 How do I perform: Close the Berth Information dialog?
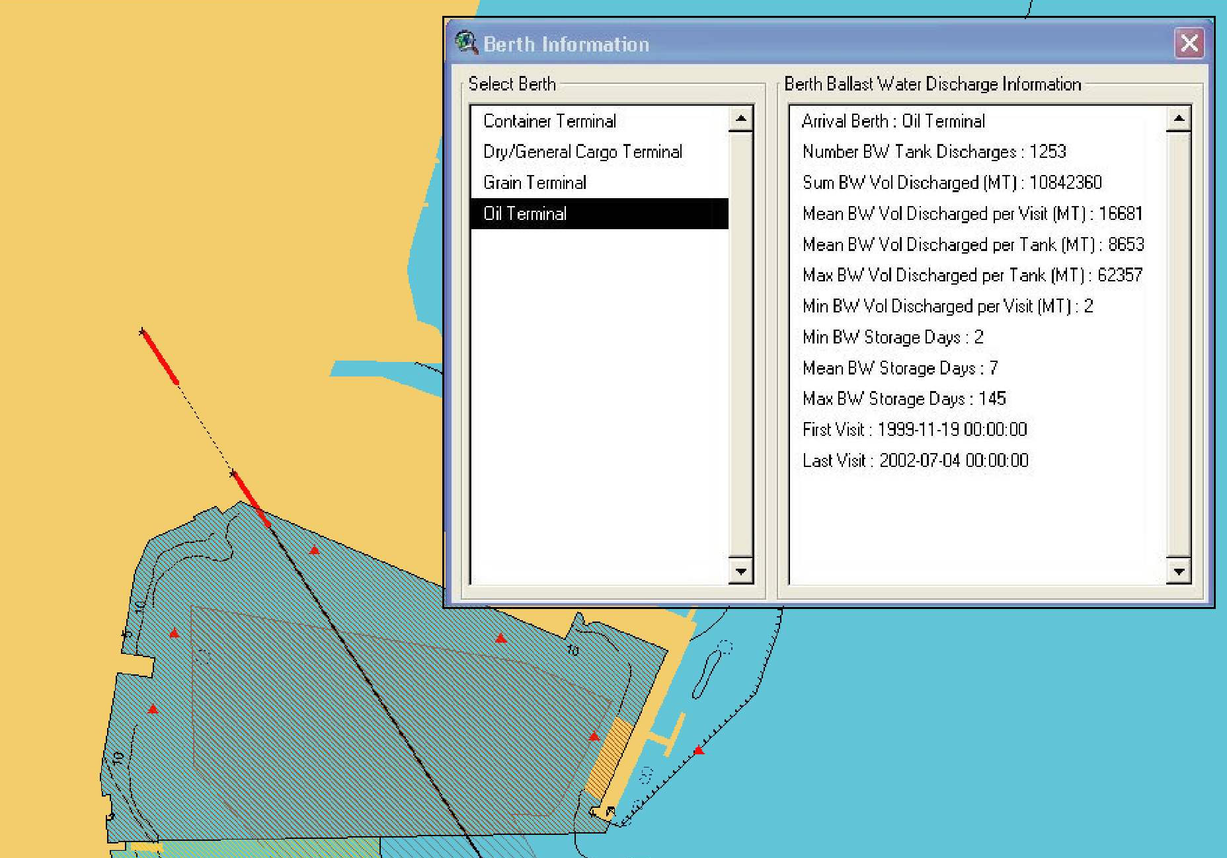tap(1189, 44)
